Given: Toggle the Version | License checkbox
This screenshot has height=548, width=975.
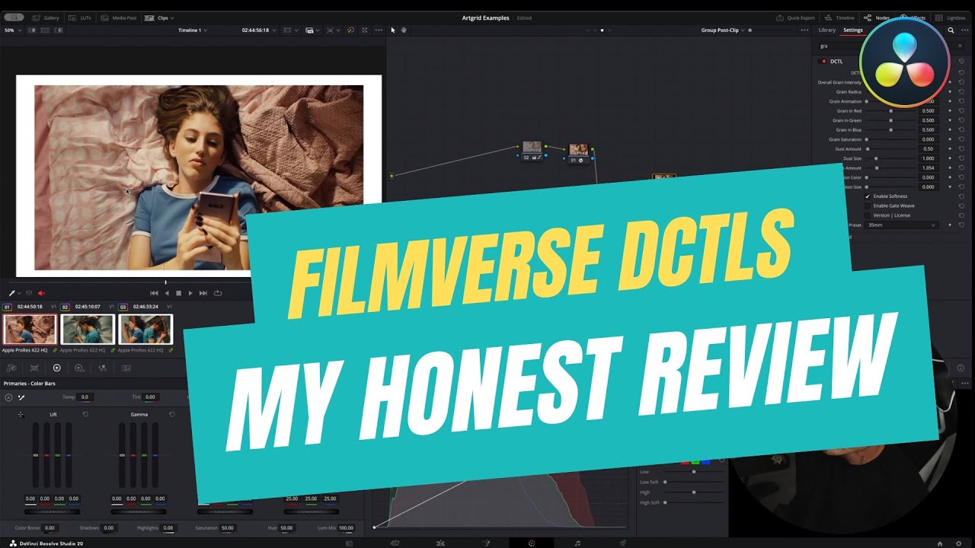Looking at the screenshot, I should click(x=868, y=215).
